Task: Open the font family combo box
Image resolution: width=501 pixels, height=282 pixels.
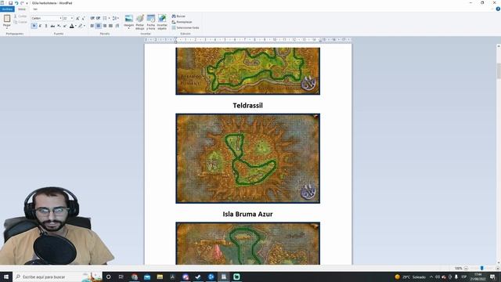Action: [x=46, y=18]
